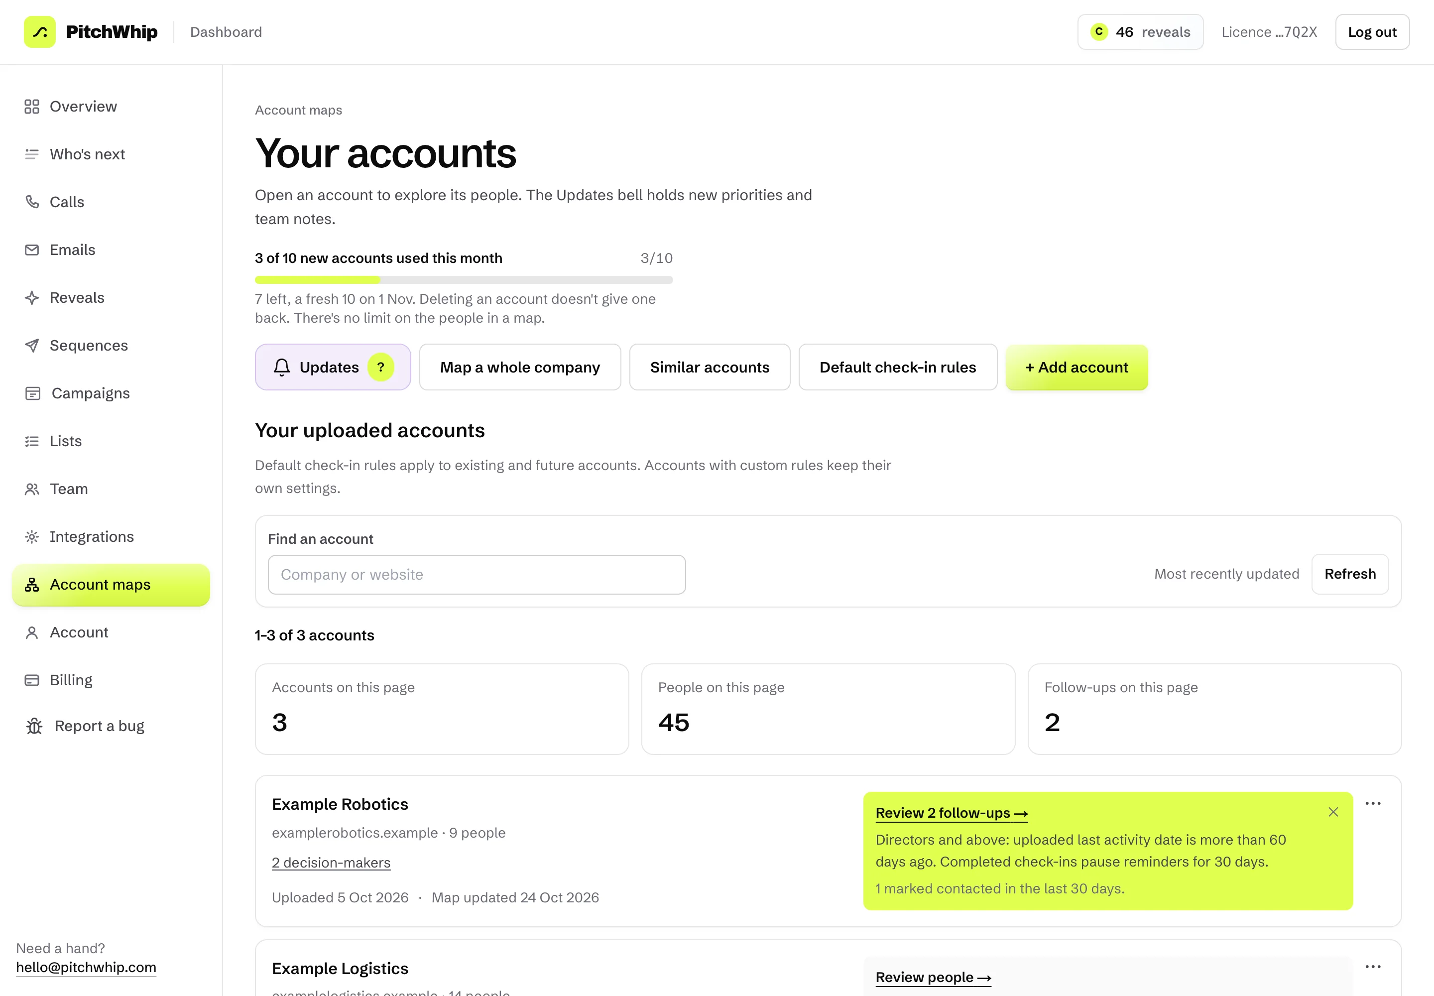Viewport: 1434px width, 996px height.
Task: Open Lists in the sidebar
Action: 111,441
